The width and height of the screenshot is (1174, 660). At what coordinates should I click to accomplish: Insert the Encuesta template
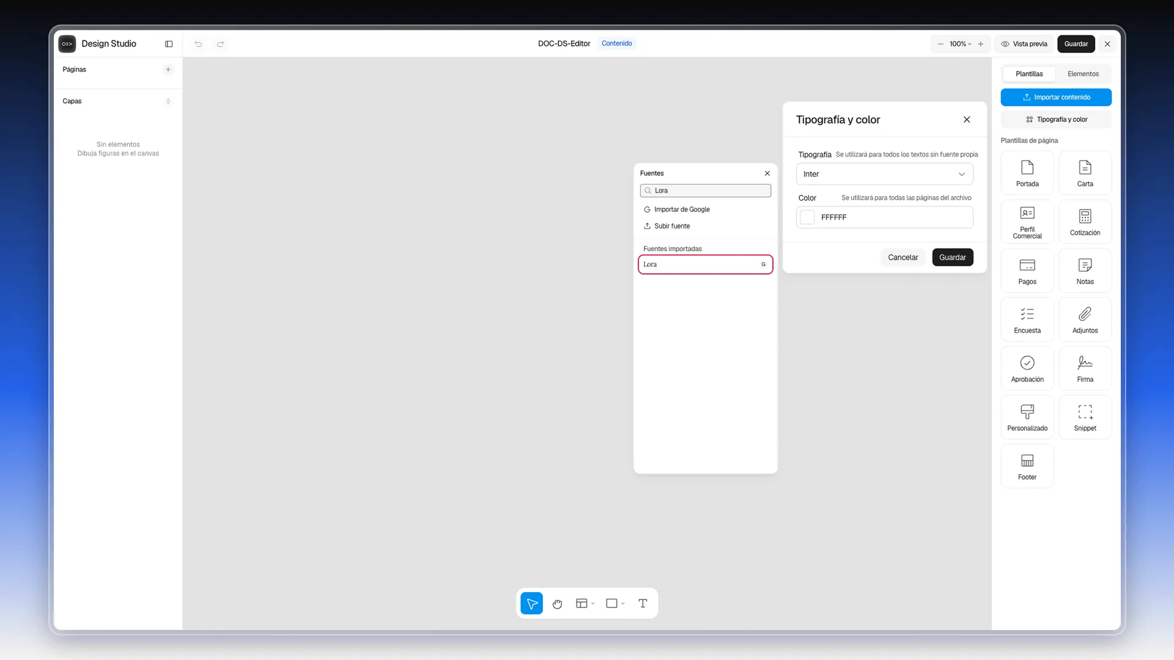(1027, 320)
